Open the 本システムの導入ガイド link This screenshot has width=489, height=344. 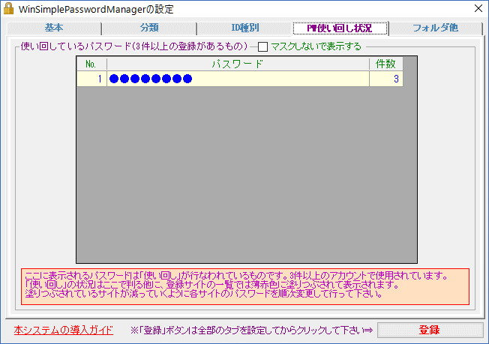63,330
